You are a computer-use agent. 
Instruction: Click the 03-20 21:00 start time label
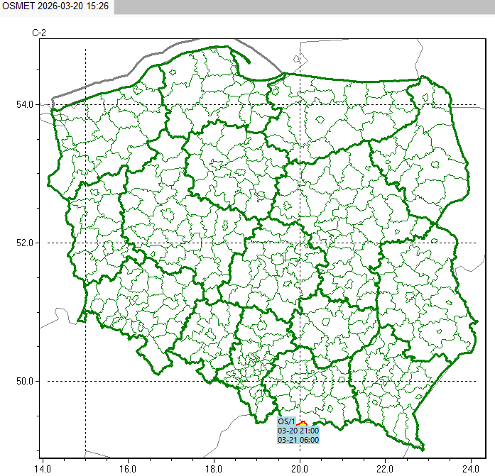pyautogui.click(x=298, y=431)
